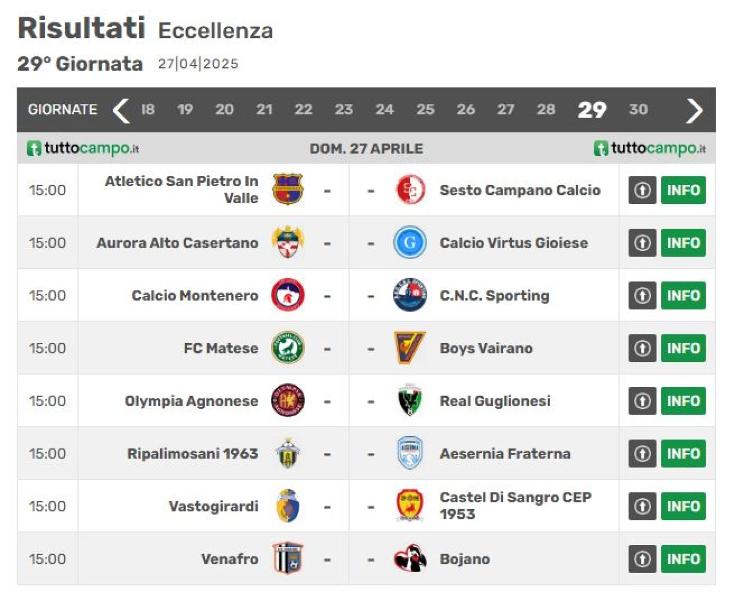Jump to giornata 18

(148, 109)
